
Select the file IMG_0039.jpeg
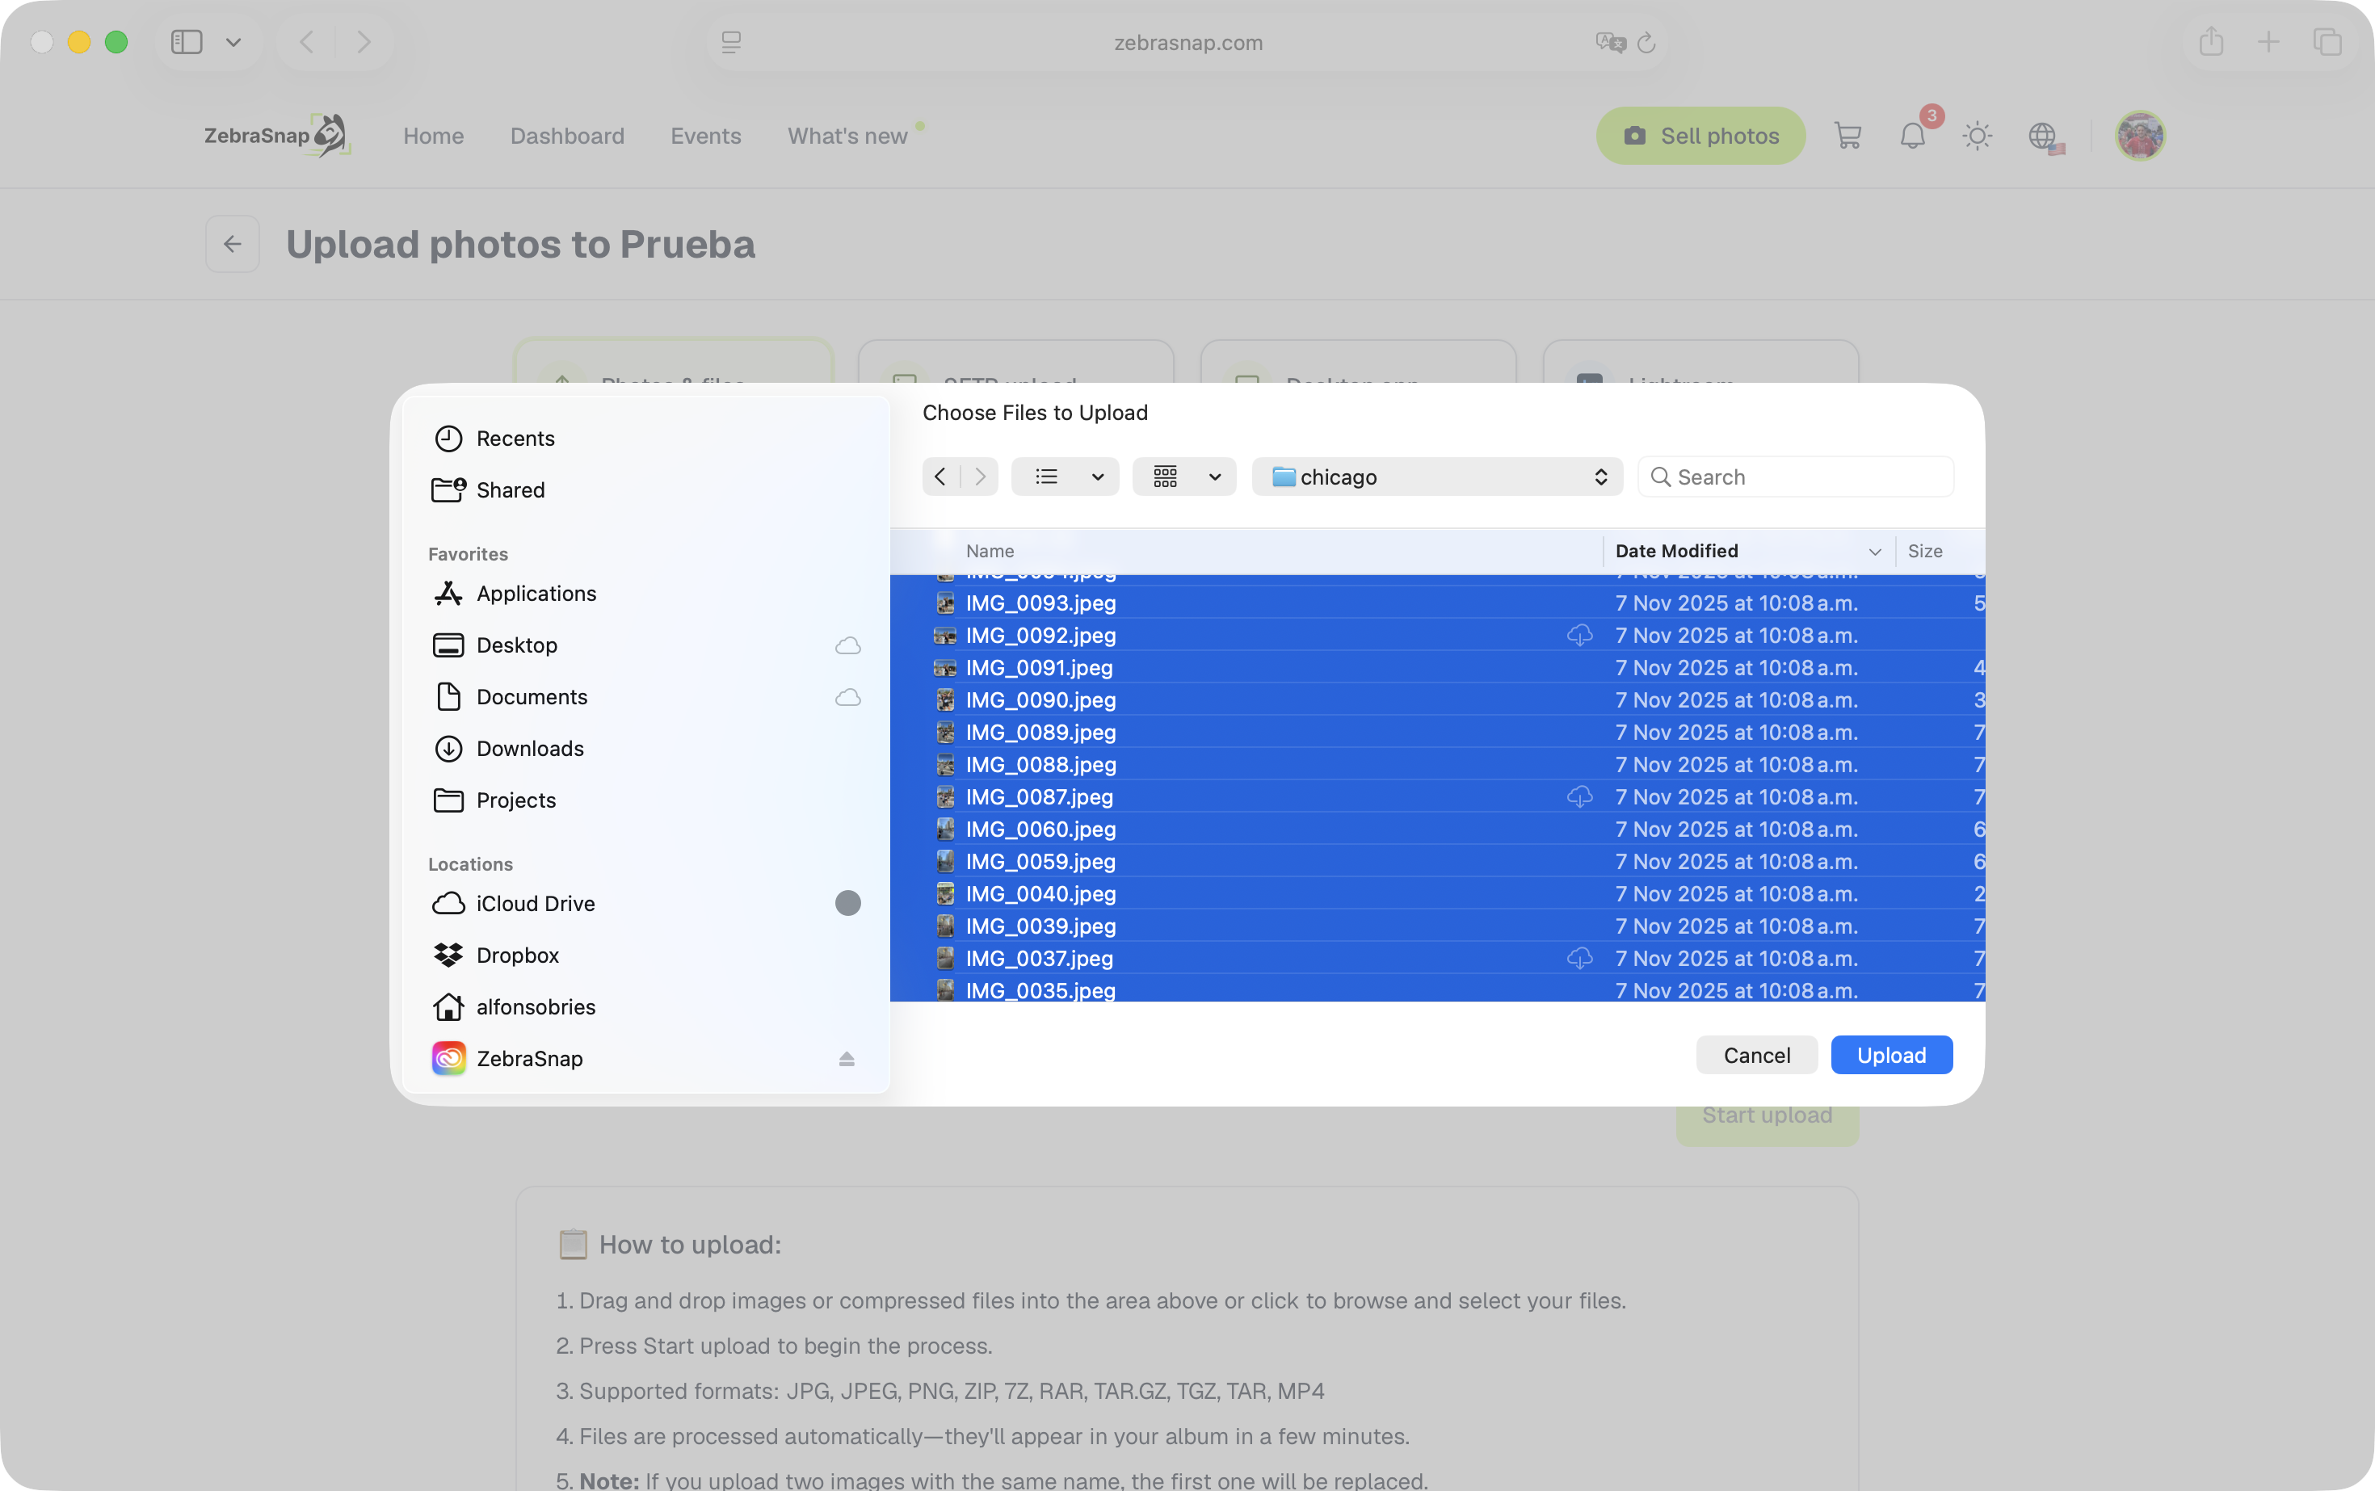coord(1437,926)
